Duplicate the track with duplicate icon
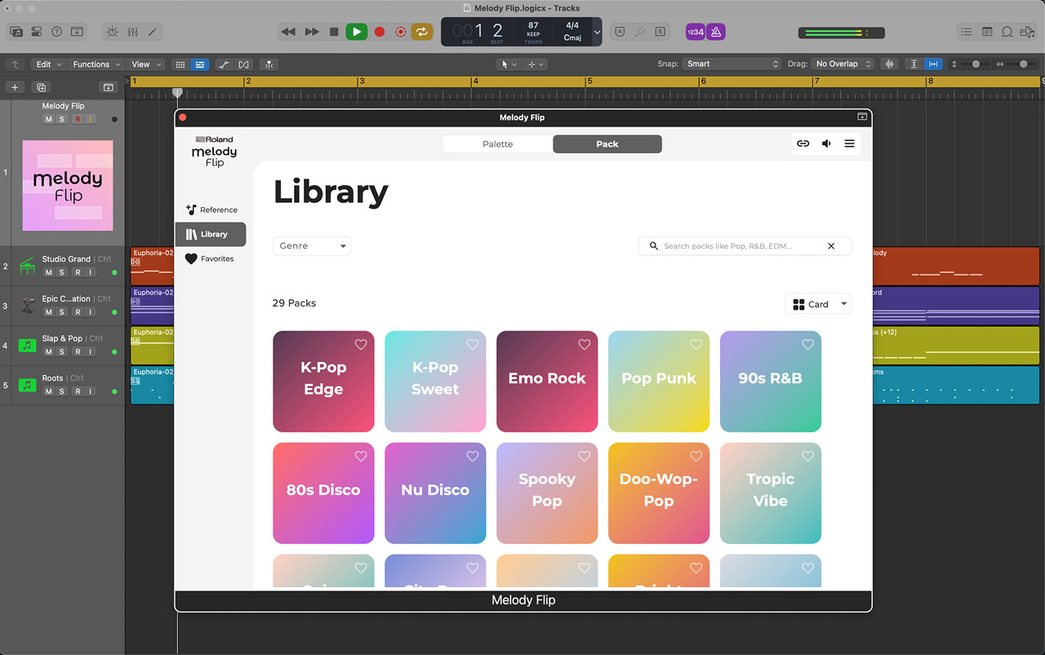 tap(42, 87)
